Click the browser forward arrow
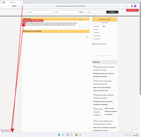 [x=5, y=6]
